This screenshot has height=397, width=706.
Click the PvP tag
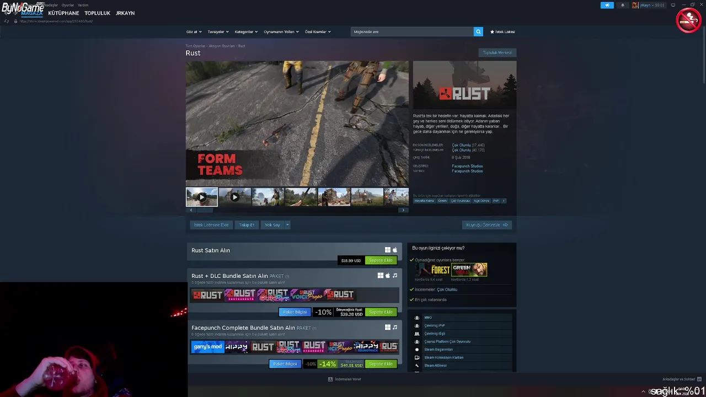pos(495,201)
